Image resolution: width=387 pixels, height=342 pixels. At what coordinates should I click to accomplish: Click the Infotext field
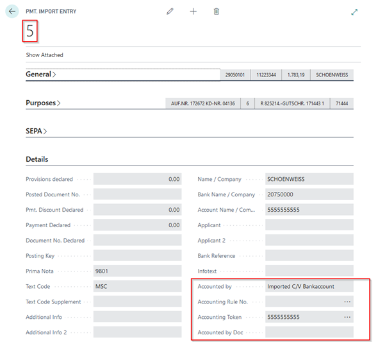point(309,271)
